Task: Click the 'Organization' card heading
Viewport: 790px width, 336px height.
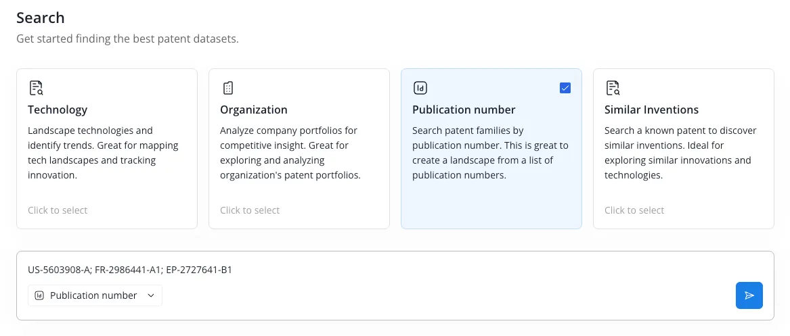Action: pyautogui.click(x=254, y=110)
